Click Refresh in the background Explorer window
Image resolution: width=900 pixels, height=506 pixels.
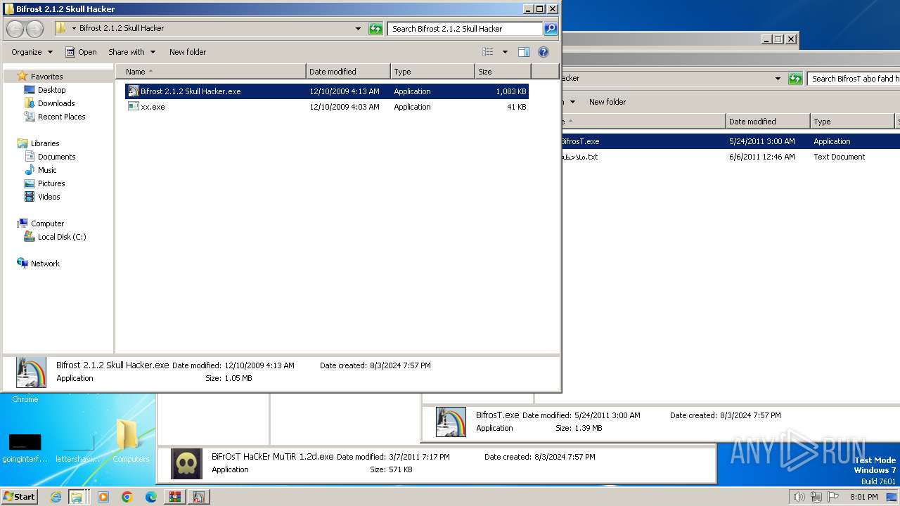pyautogui.click(x=795, y=79)
